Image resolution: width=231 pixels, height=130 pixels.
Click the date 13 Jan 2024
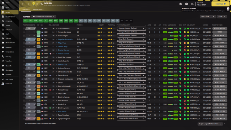pyautogui.click(x=202, y=5)
